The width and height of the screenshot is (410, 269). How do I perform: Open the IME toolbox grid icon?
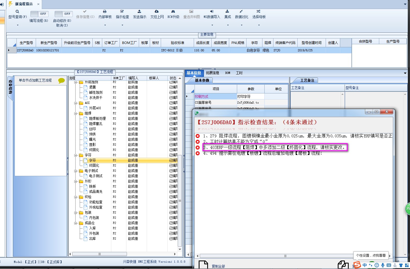click(406, 265)
